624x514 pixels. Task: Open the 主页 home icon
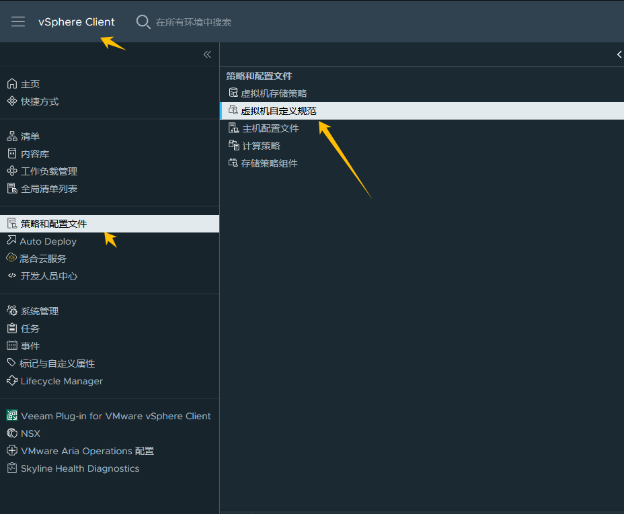coord(12,83)
